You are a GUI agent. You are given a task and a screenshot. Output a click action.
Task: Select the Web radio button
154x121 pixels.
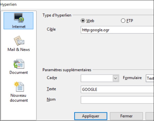[x=83, y=21]
